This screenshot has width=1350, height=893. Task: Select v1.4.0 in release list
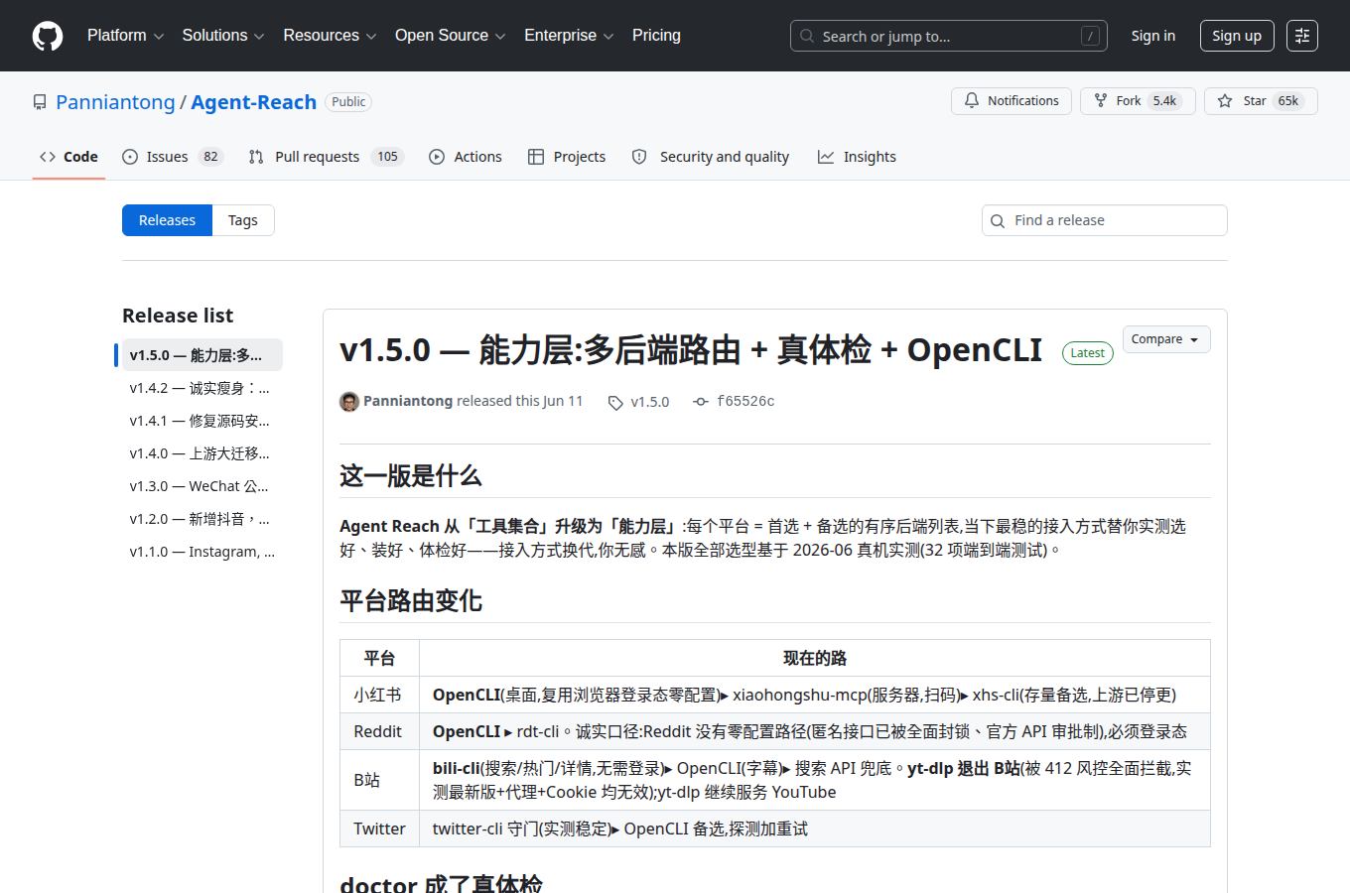(x=202, y=453)
